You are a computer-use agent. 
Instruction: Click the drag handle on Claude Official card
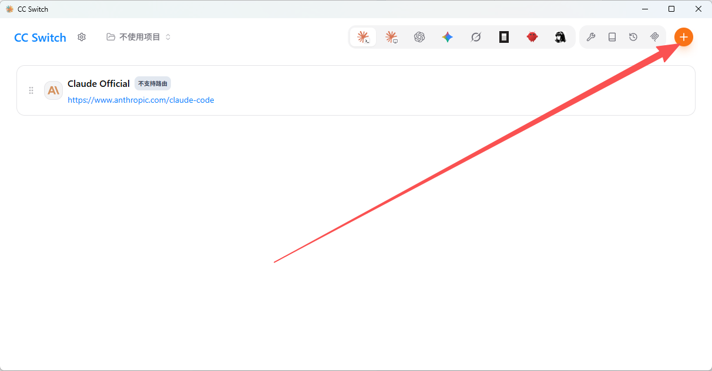[31, 90]
